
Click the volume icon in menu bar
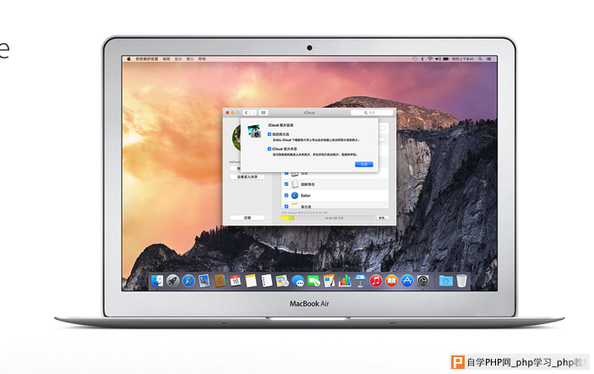(438, 59)
